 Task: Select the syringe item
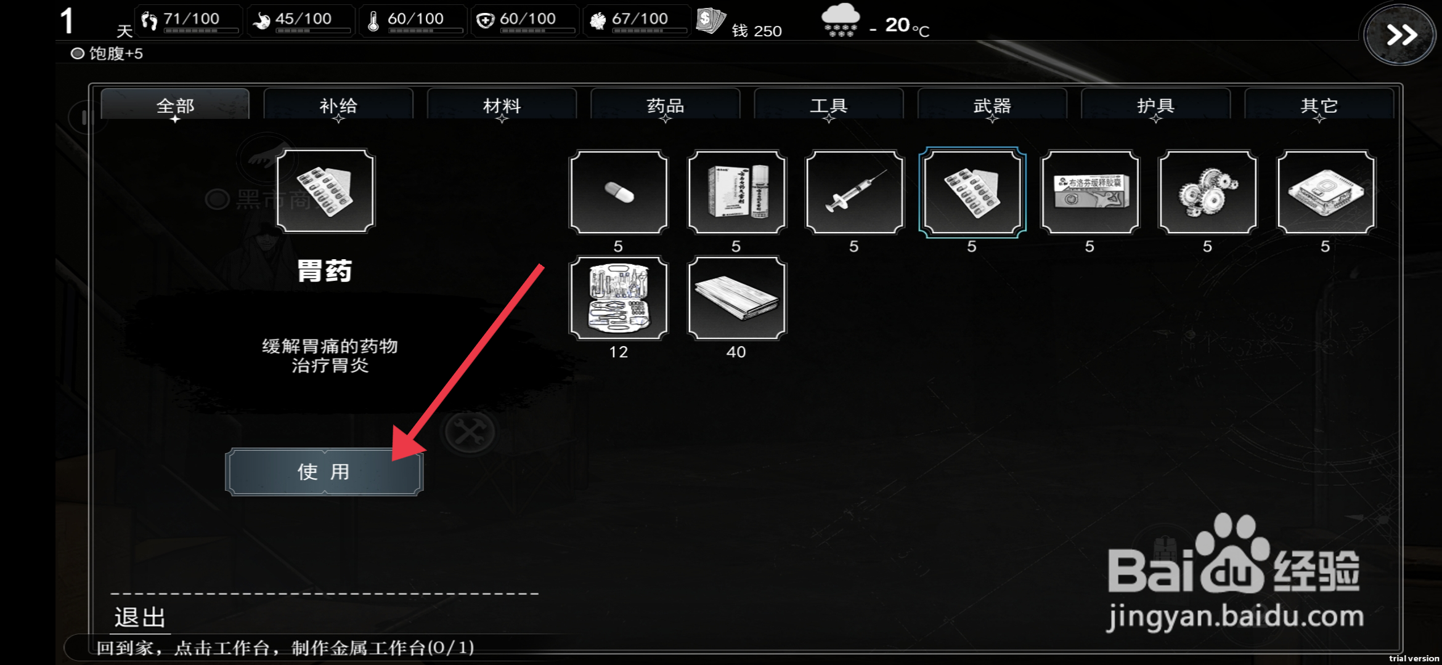(x=854, y=192)
